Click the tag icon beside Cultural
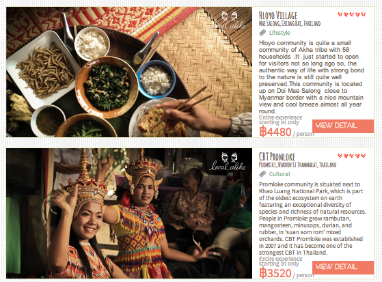 pyautogui.click(x=262, y=174)
